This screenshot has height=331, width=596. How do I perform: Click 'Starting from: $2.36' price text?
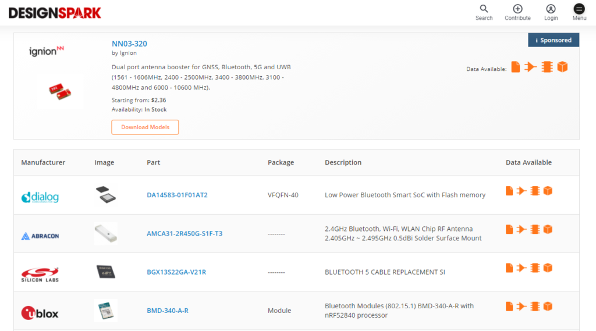(139, 100)
